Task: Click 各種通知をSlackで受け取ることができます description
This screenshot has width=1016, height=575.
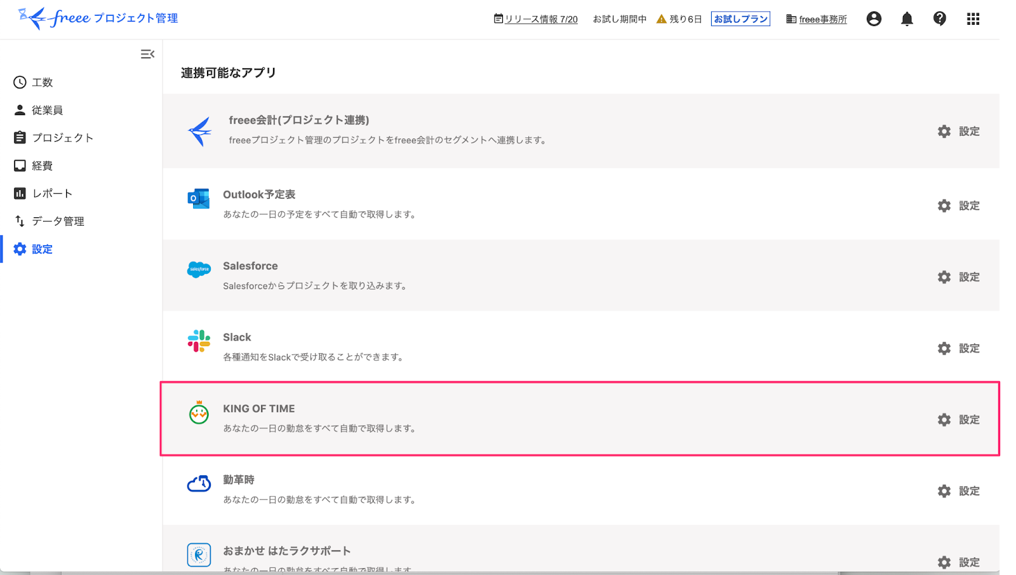Action: point(314,357)
